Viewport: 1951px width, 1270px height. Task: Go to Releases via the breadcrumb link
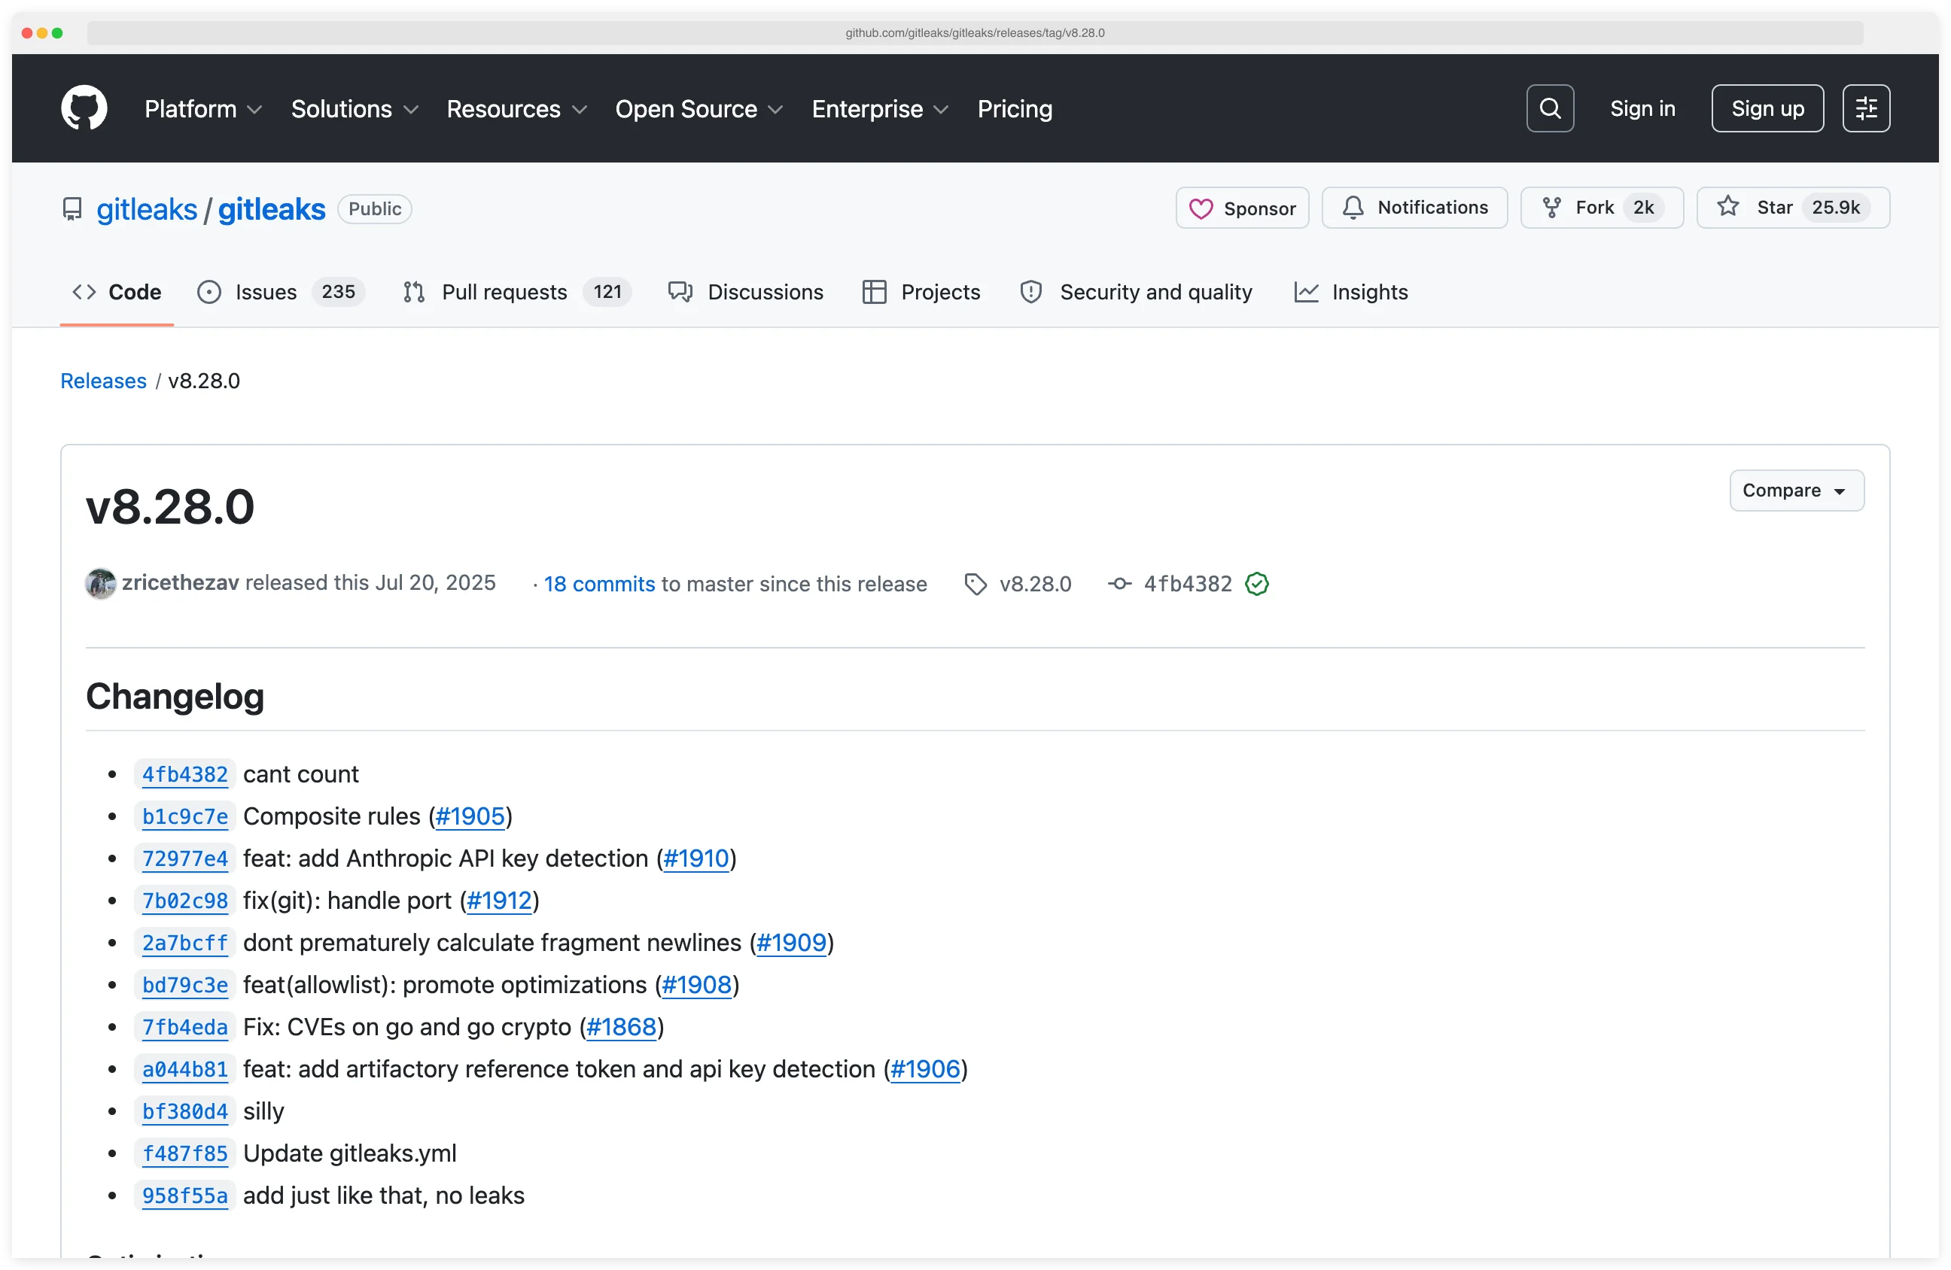[103, 380]
